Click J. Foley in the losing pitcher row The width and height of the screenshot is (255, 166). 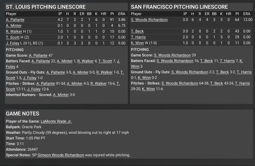click(x=12, y=43)
